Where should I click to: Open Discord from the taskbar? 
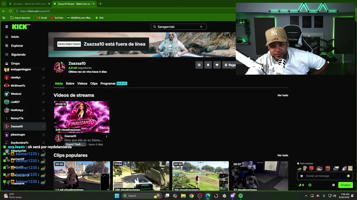(x=232, y=196)
